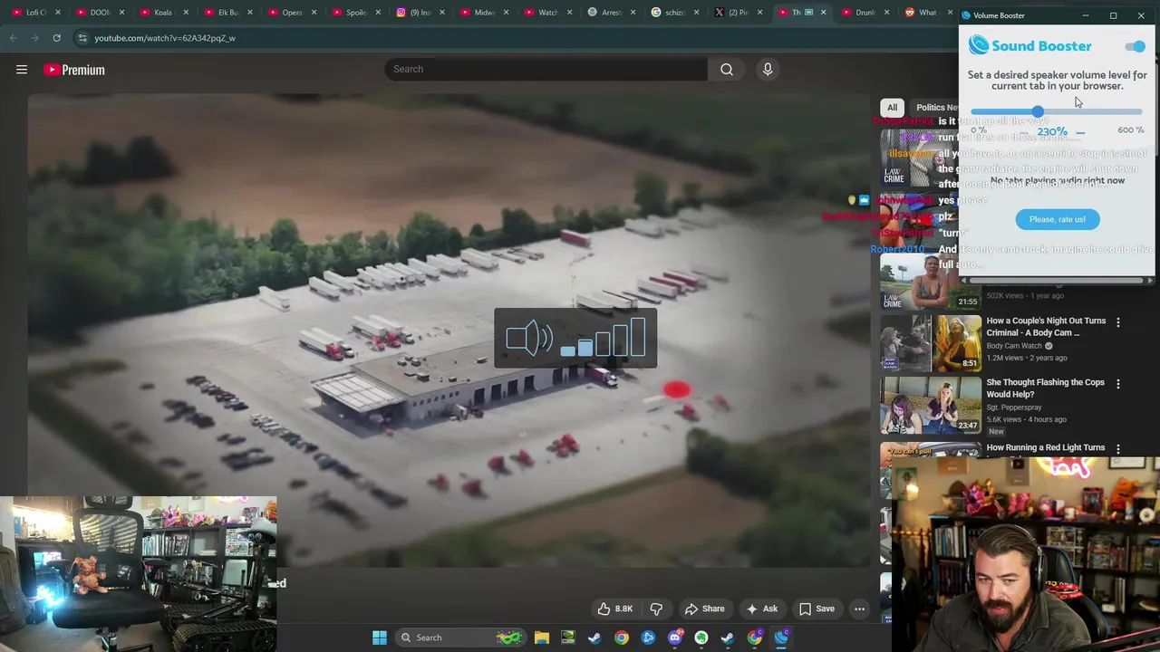Close the Koala browser tab

(x=186, y=13)
